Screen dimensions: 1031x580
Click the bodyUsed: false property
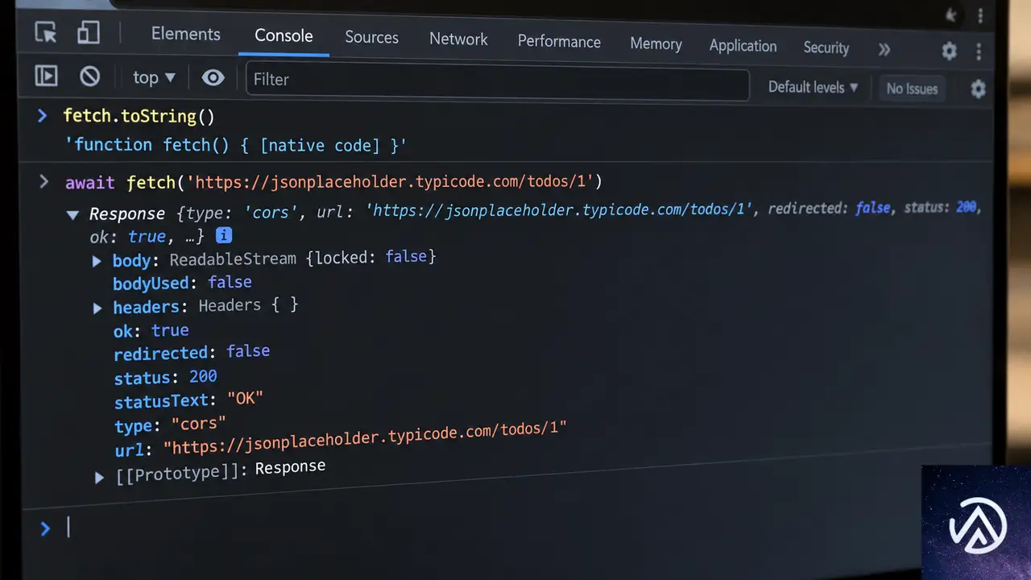[x=182, y=283]
